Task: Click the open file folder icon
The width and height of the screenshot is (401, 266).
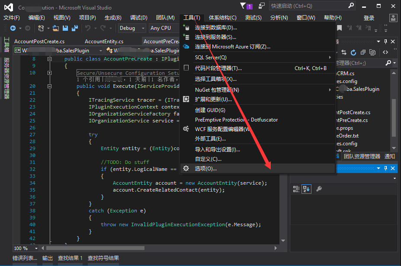Action: coord(56,28)
